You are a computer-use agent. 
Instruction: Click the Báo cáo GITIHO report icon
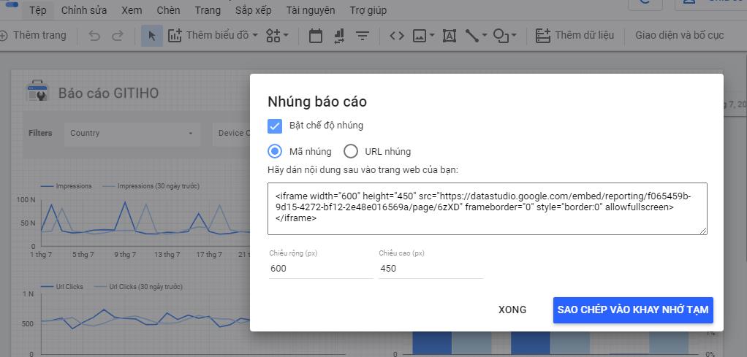click(x=37, y=91)
